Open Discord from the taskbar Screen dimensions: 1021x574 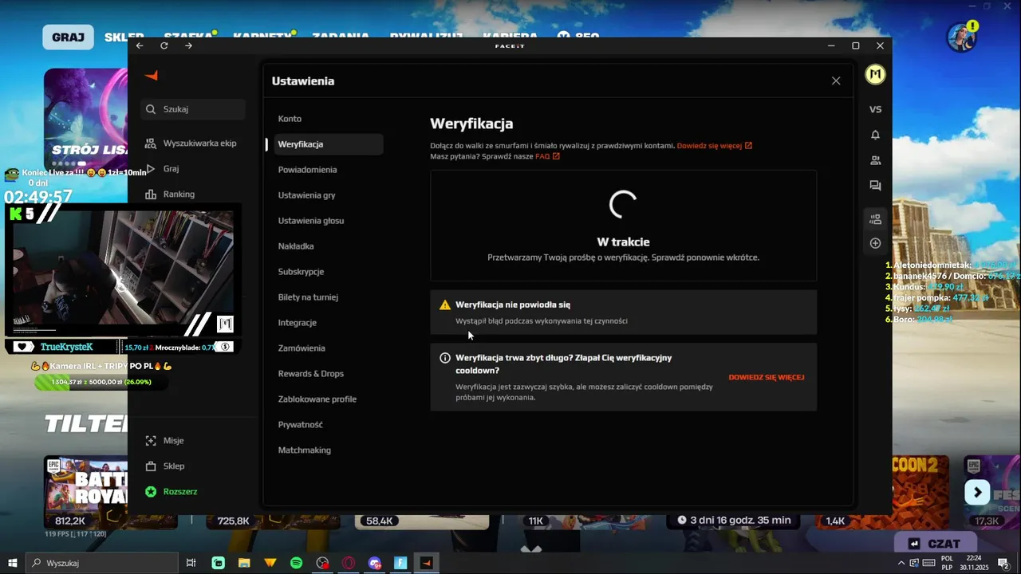point(374,563)
